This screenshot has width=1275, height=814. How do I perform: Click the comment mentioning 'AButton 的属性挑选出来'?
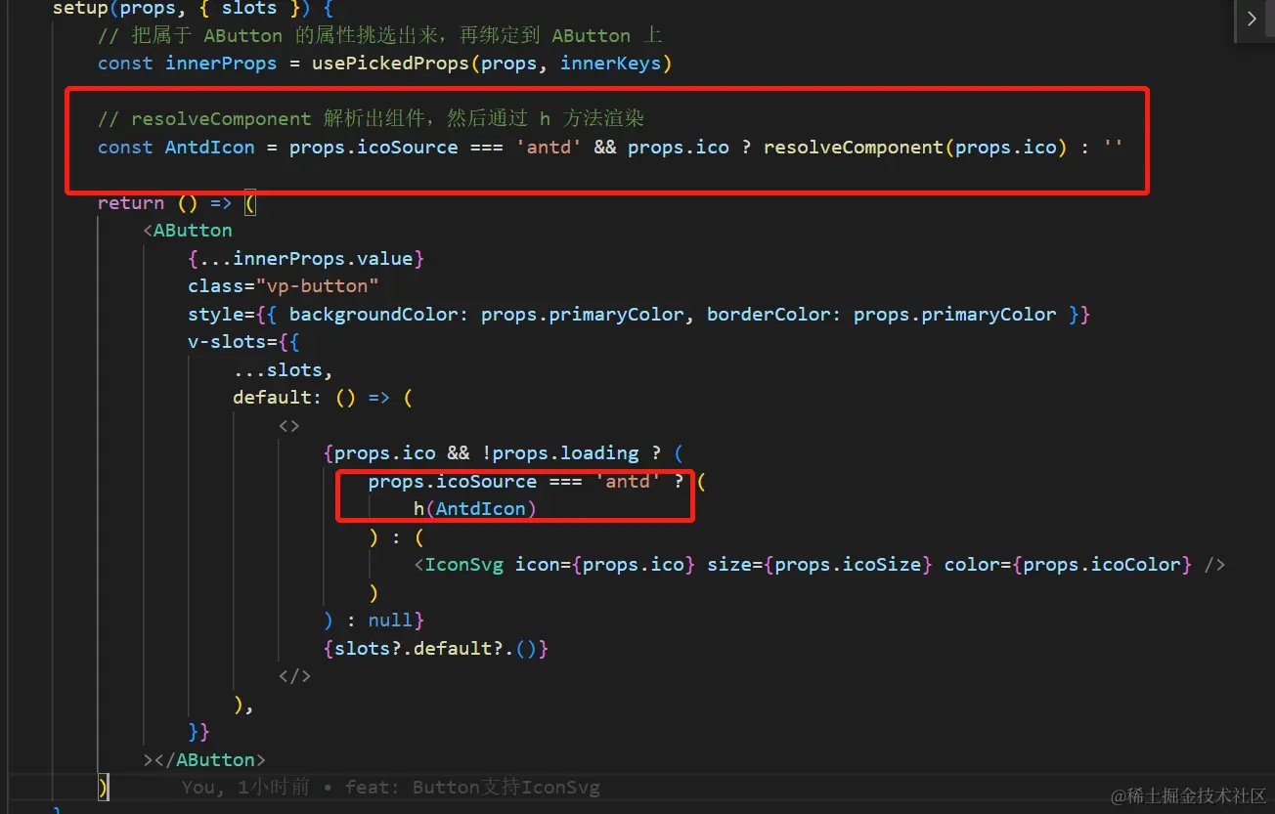(379, 36)
